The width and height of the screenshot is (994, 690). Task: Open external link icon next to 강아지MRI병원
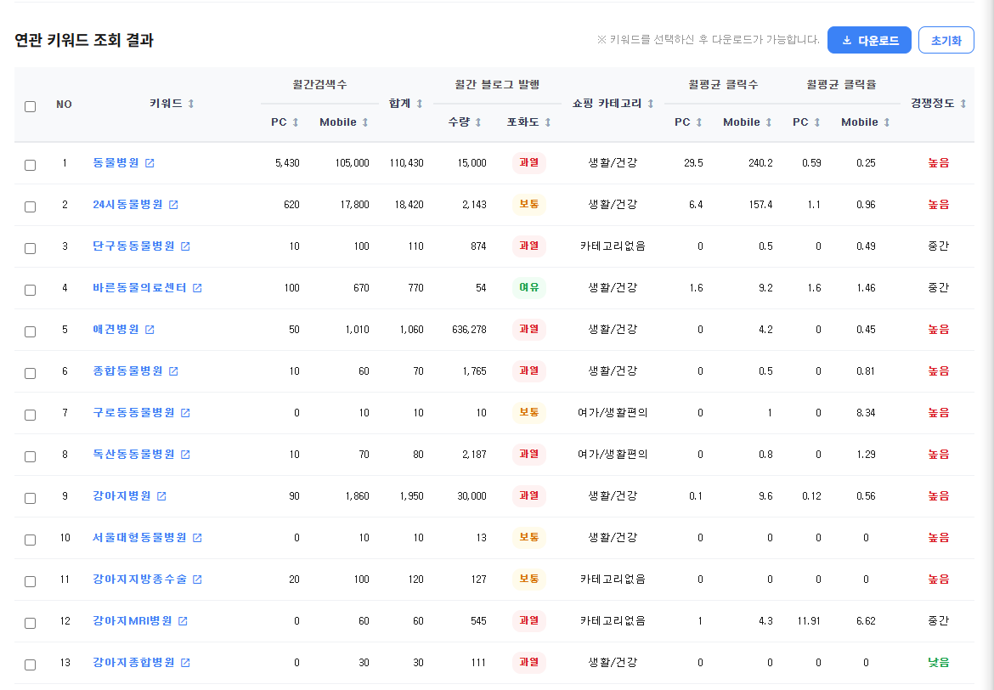pyautogui.click(x=183, y=621)
